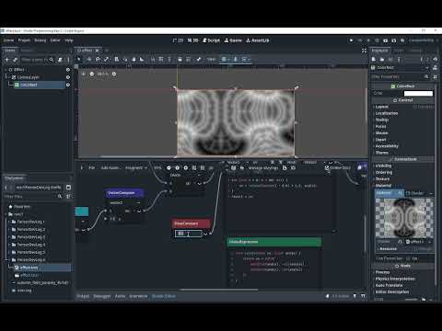Image resolution: width=442 pixels, height=331 pixels.
Task: Open File menu in shader editor
Action: [x=91, y=168]
